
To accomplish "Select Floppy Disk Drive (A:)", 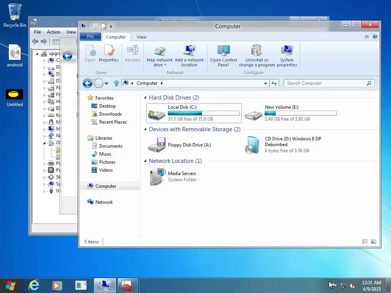I will coord(179,145).
